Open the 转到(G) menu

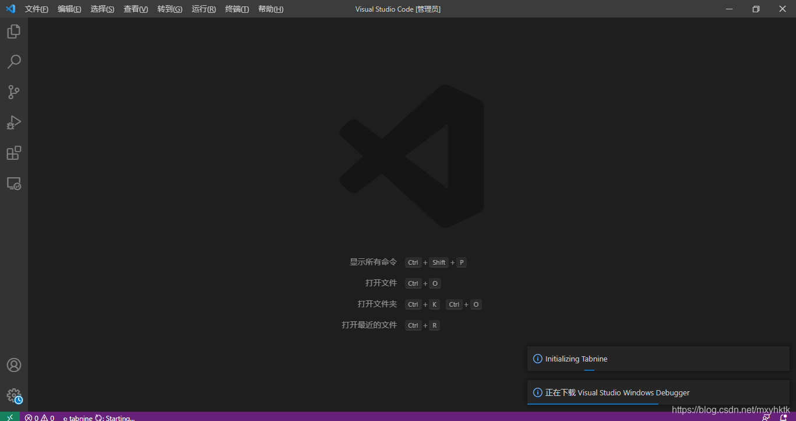[x=170, y=9]
